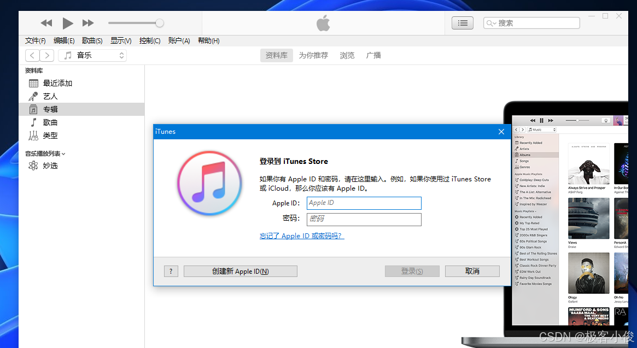Click the Always Strive and Prosper album cover
This screenshot has height=348, width=637.
(589, 164)
